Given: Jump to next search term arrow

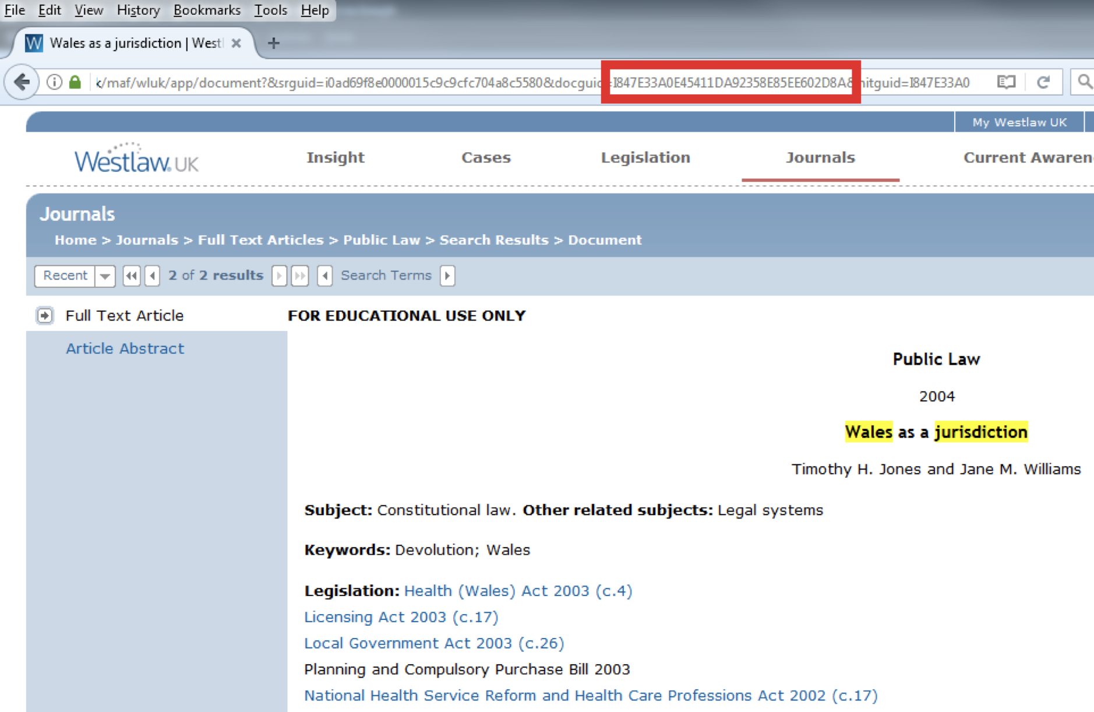Looking at the screenshot, I should click(447, 276).
